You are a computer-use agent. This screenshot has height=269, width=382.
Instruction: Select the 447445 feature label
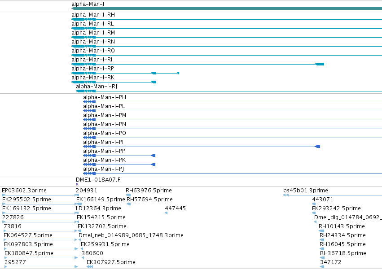(x=176, y=208)
